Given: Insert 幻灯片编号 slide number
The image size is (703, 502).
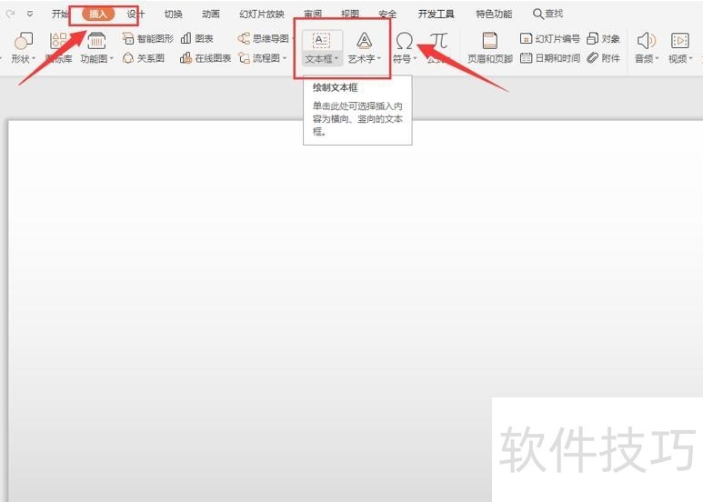Looking at the screenshot, I should 550,38.
